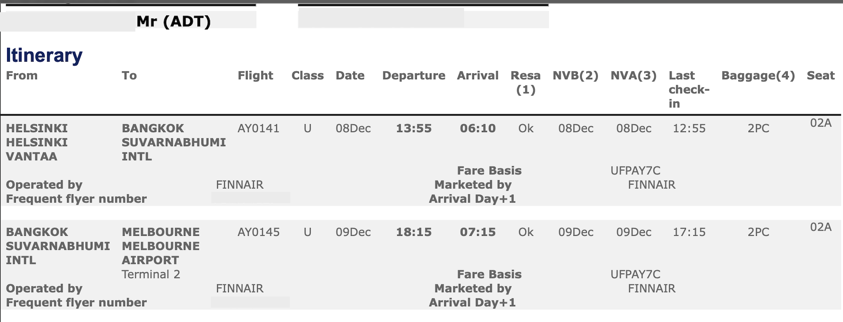Click the Itinerary heading

pyautogui.click(x=44, y=56)
